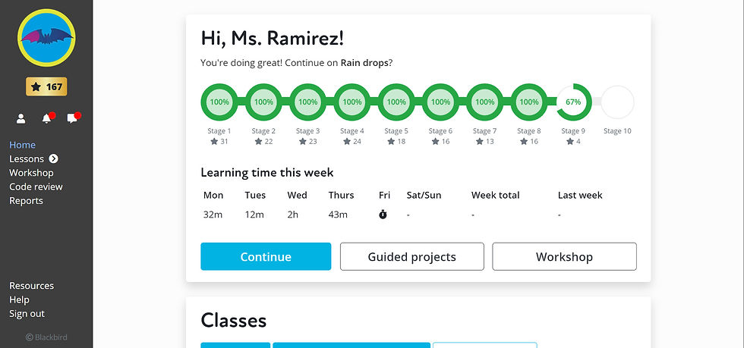744x348 pixels.
Task: Click the blue Continue button
Action: [x=266, y=256]
